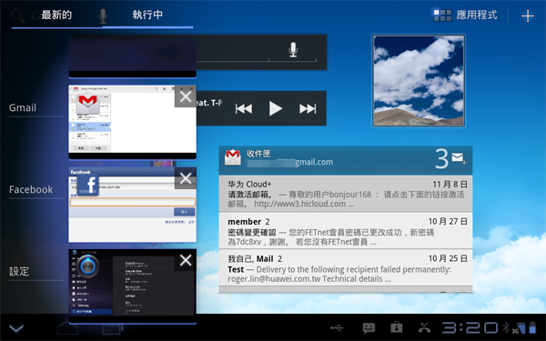Compose new mail from inbox widget

pyautogui.click(x=459, y=158)
